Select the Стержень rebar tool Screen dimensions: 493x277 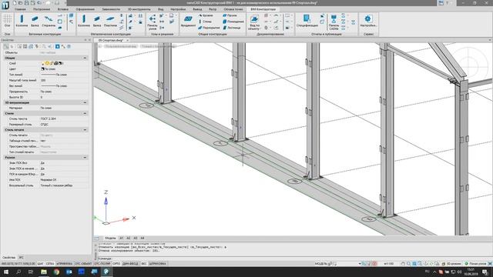[x=49, y=21]
